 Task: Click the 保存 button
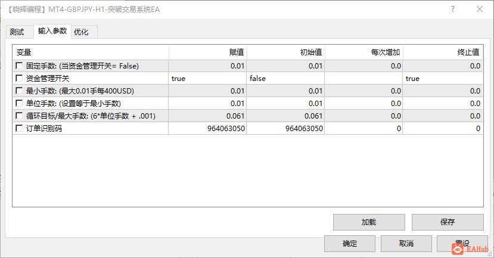[448, 222]
